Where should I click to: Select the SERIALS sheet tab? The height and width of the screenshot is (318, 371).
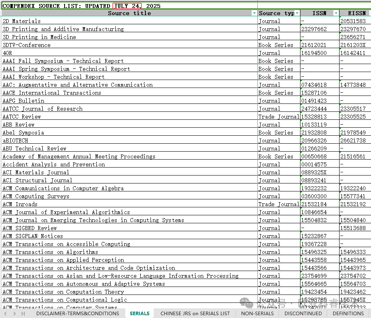tap(139, 314)
